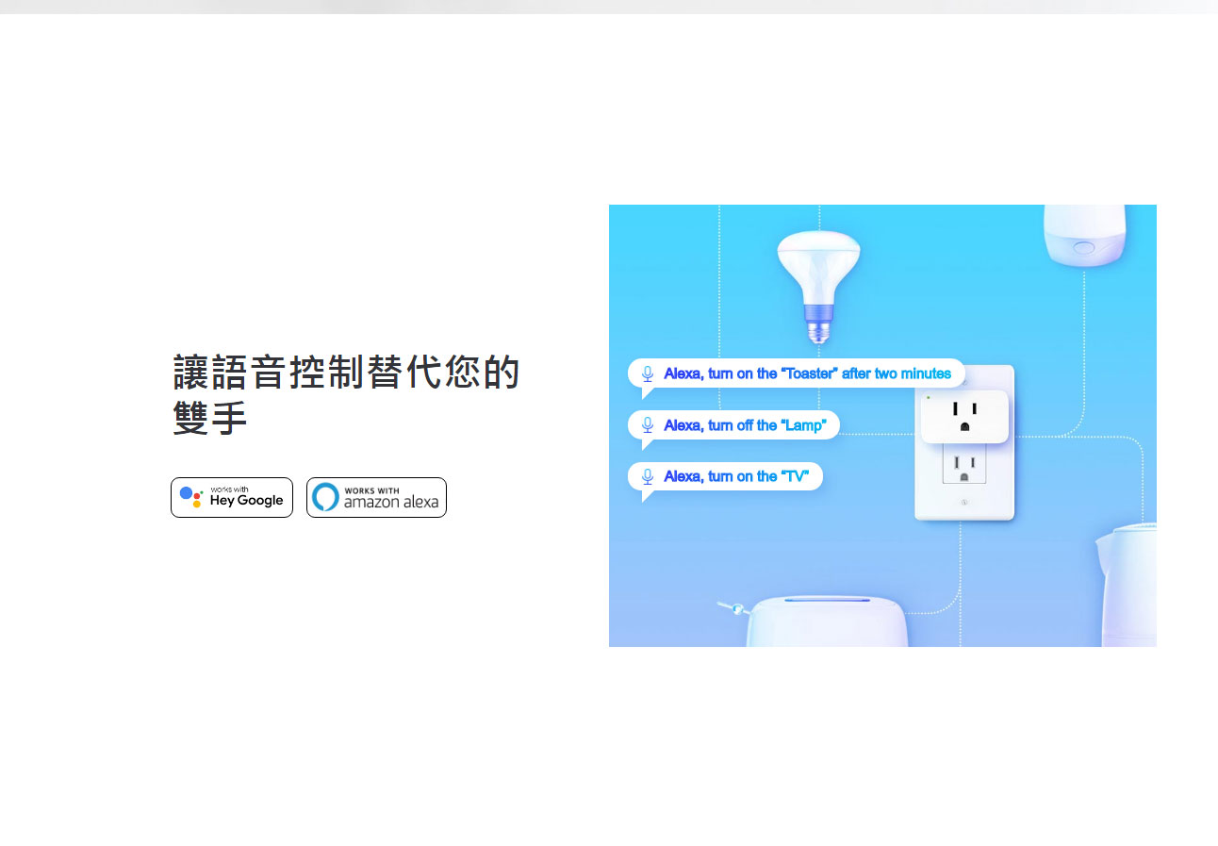Click the Amazon Alexa ring logo
The image size is (1218, 846).
(x=325, y=497)
